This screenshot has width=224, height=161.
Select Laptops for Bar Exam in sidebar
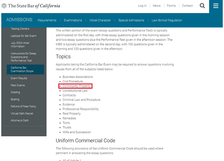(23, 36)
